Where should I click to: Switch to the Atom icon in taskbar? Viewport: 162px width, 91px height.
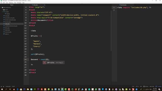tap(62, 89)
